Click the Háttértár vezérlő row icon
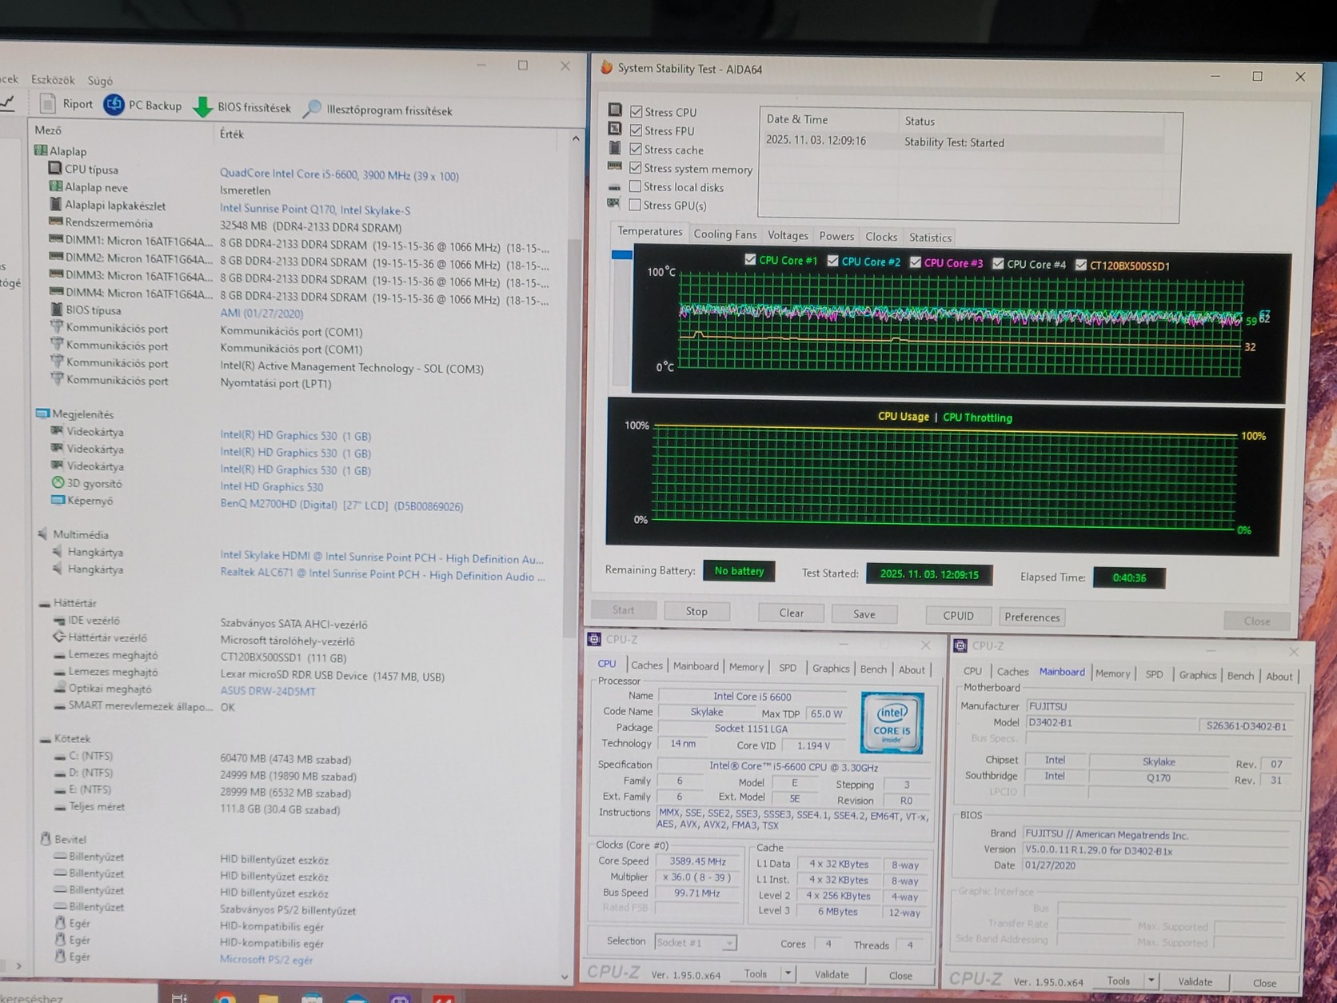Screen dimensions: 1337x1003 59,637
